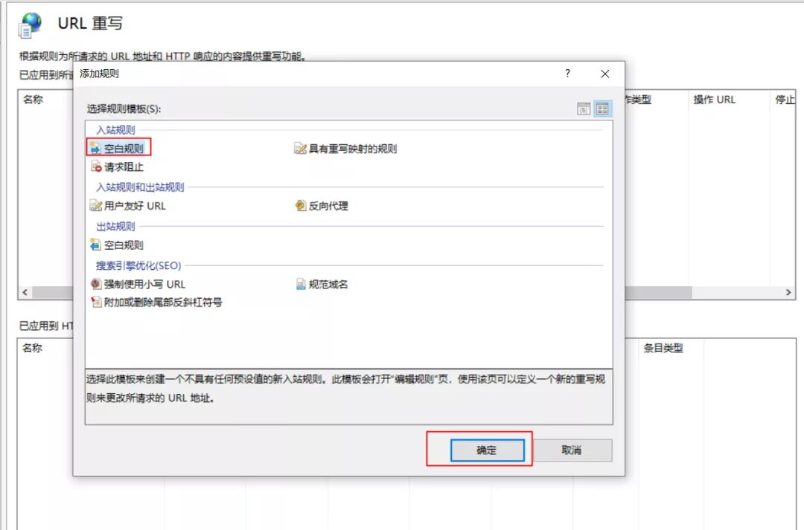Viewport: 804px width, 530px height.
Task: Click 操作 URL column header
Action: click(x=714, y=100)
